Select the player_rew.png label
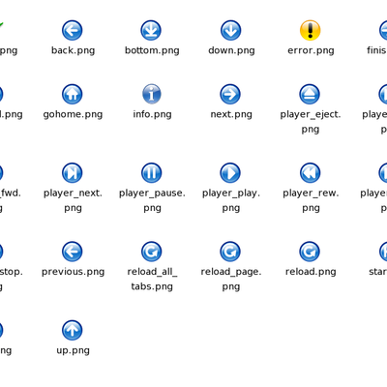The height and width of the screenshot is (387, 387). tap(311, 200)
